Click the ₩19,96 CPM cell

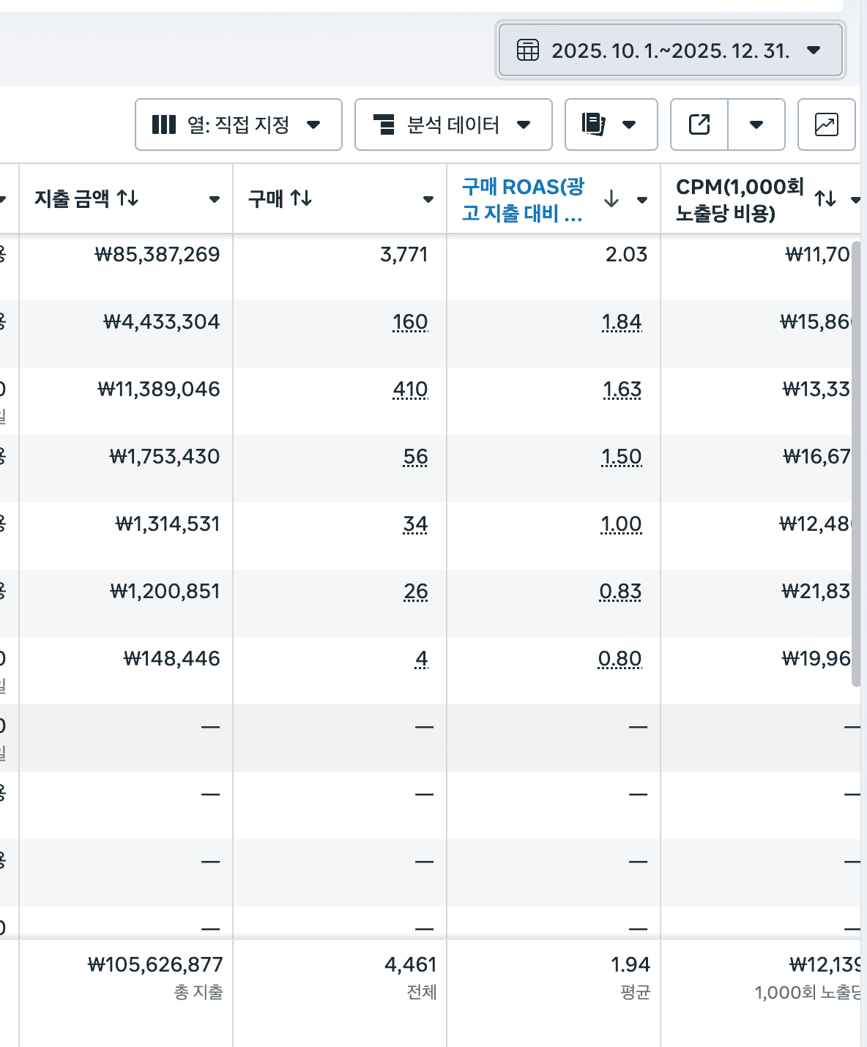pyautogui.click(x=816, y=659)
